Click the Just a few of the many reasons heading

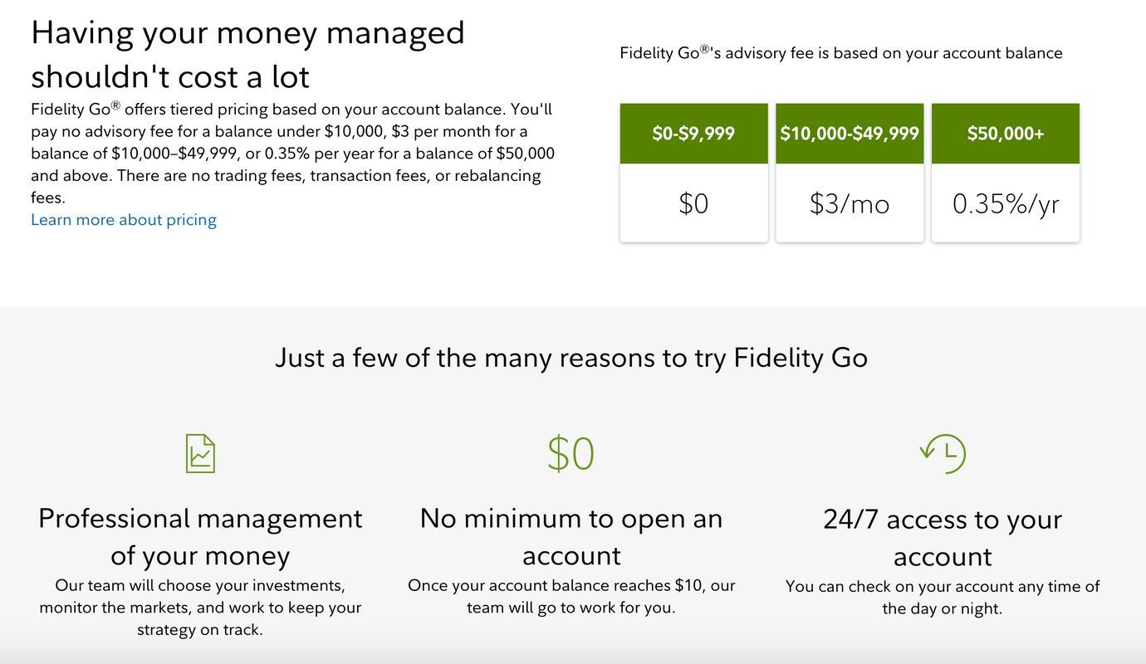(571, 358)
